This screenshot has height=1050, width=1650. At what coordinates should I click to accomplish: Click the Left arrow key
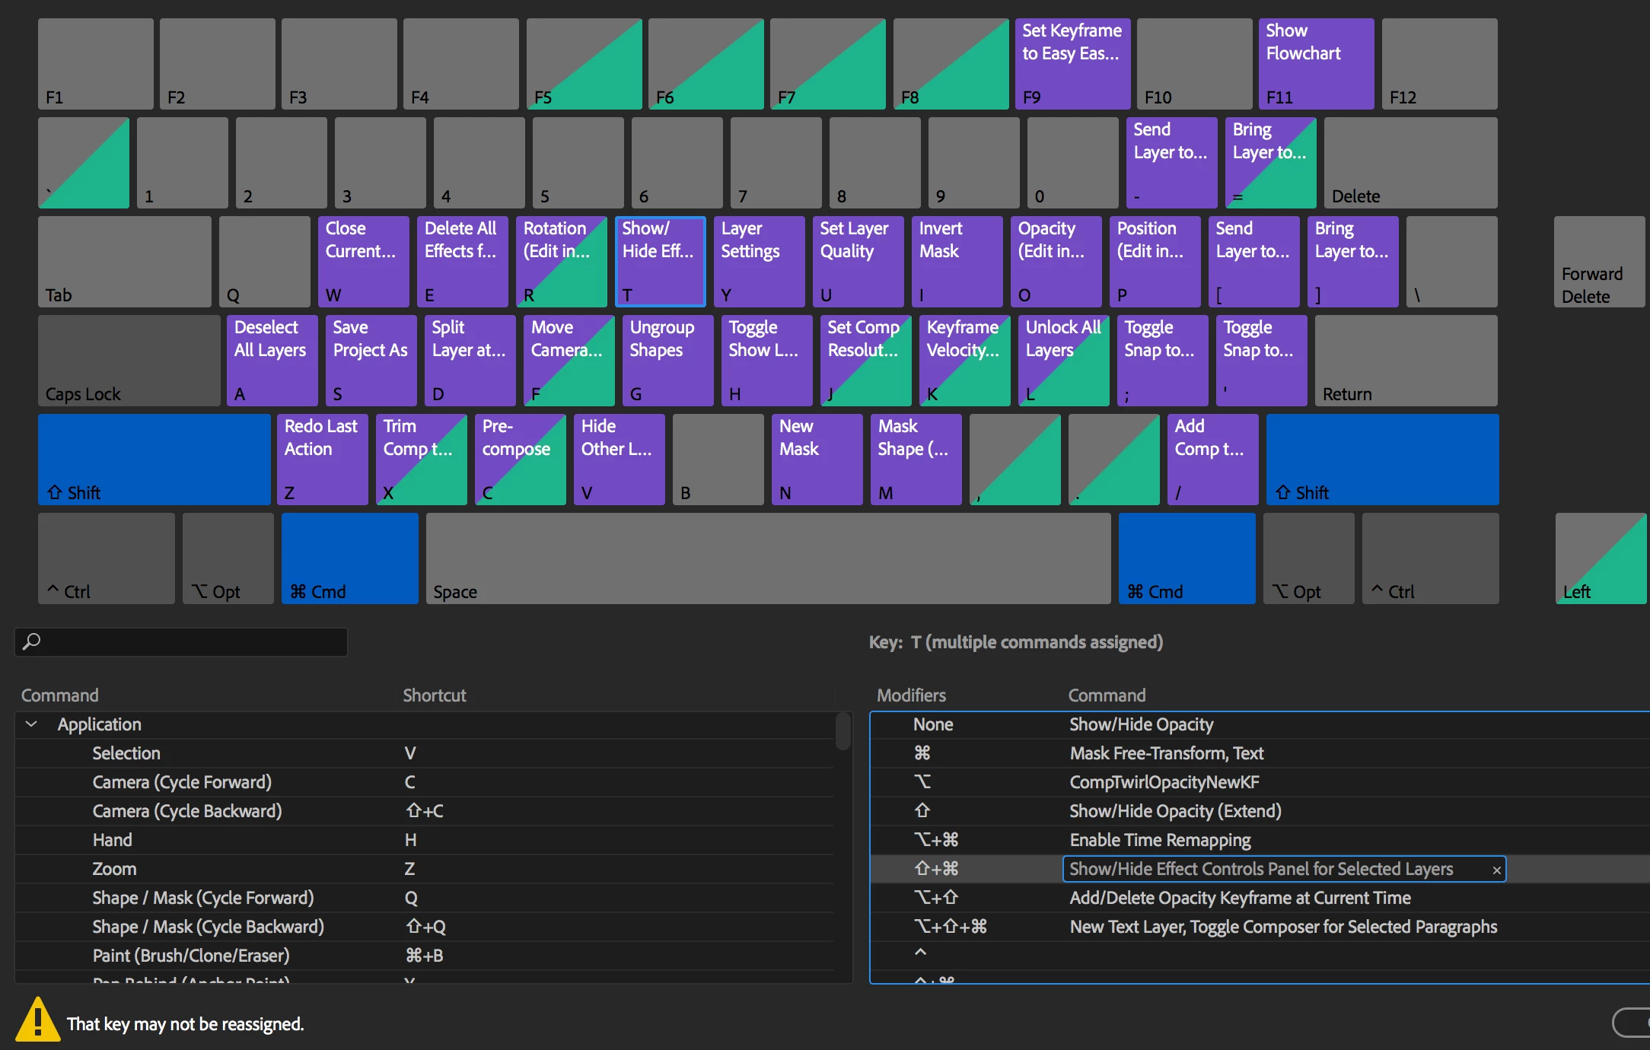1600,558
